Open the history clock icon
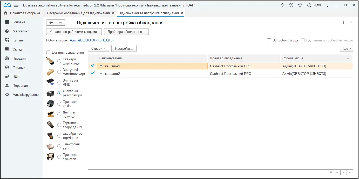This screenshot has width=359, height=179. coord(291,5)
